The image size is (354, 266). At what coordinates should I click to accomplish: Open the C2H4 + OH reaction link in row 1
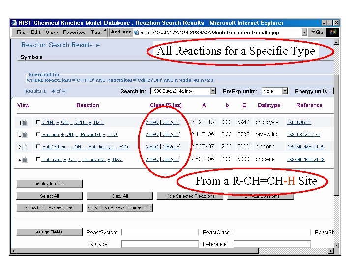click(x=73, y=122)
